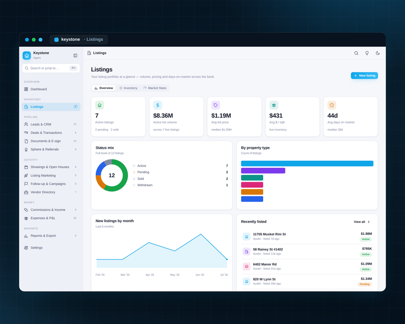
Task: Click the Vendor Directory briefcase icon
Action: [26, 192]
